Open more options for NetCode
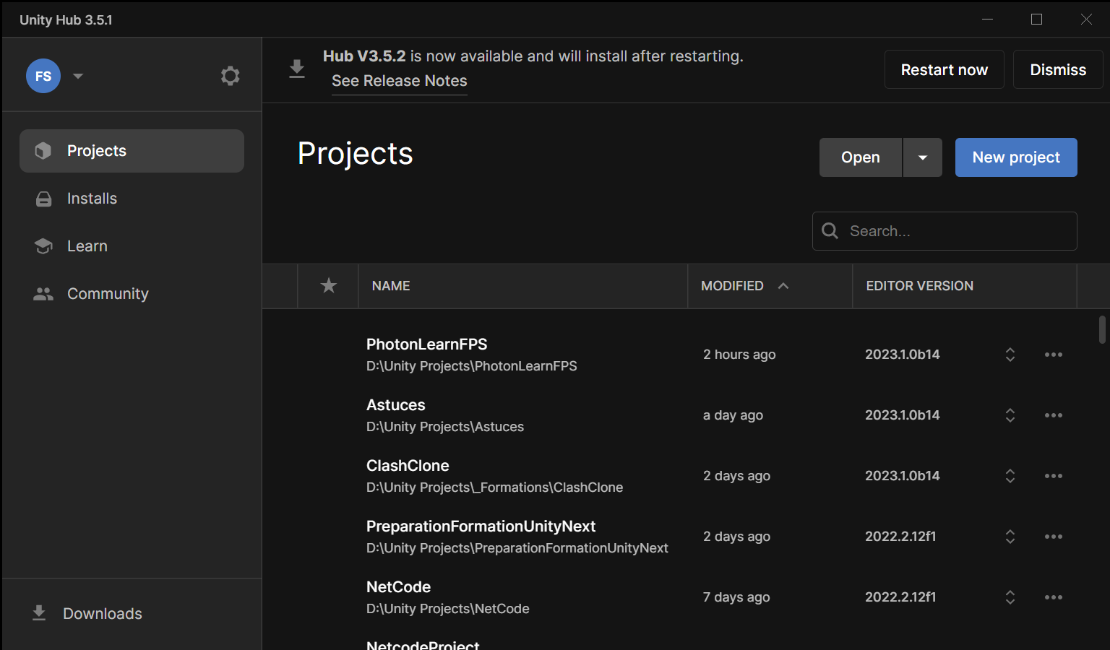Viewport: 1110px width, 650px height. coord(1054,597)
